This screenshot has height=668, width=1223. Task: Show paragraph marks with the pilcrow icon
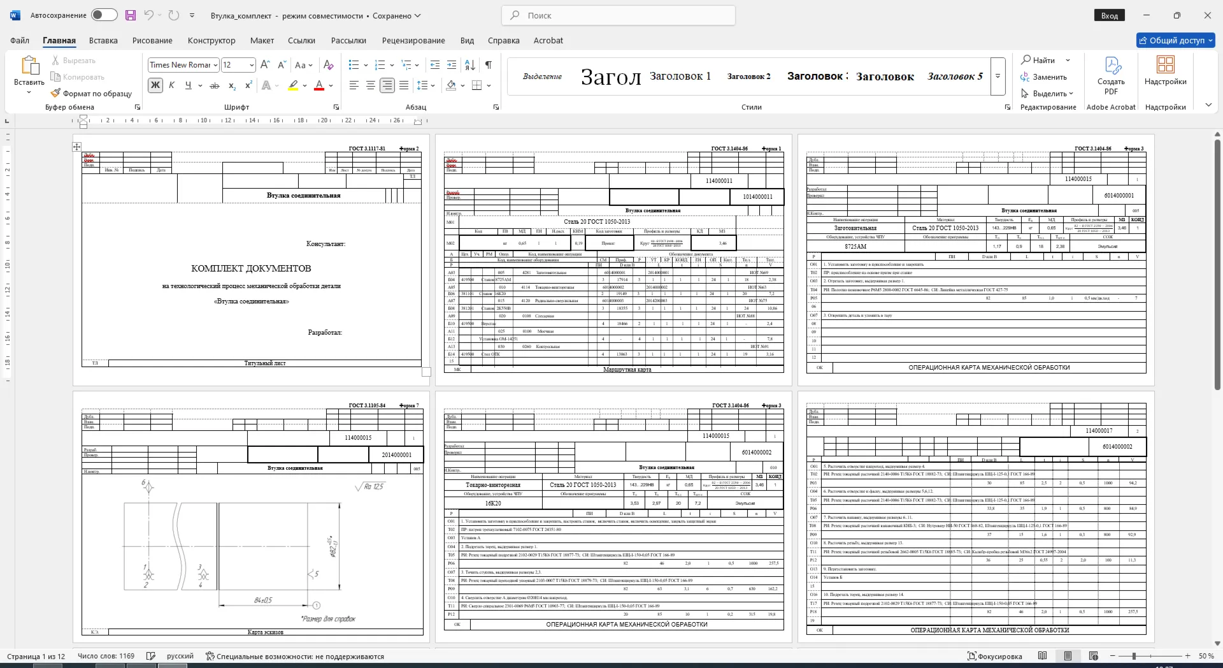[x=489, y=65]
